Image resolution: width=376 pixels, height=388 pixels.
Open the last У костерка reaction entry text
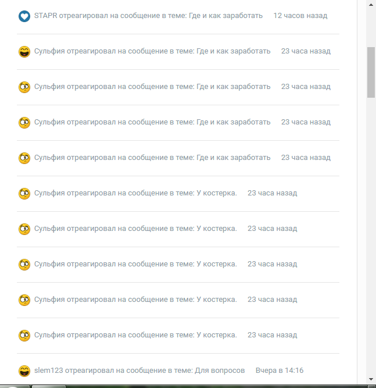click(135, 335)
